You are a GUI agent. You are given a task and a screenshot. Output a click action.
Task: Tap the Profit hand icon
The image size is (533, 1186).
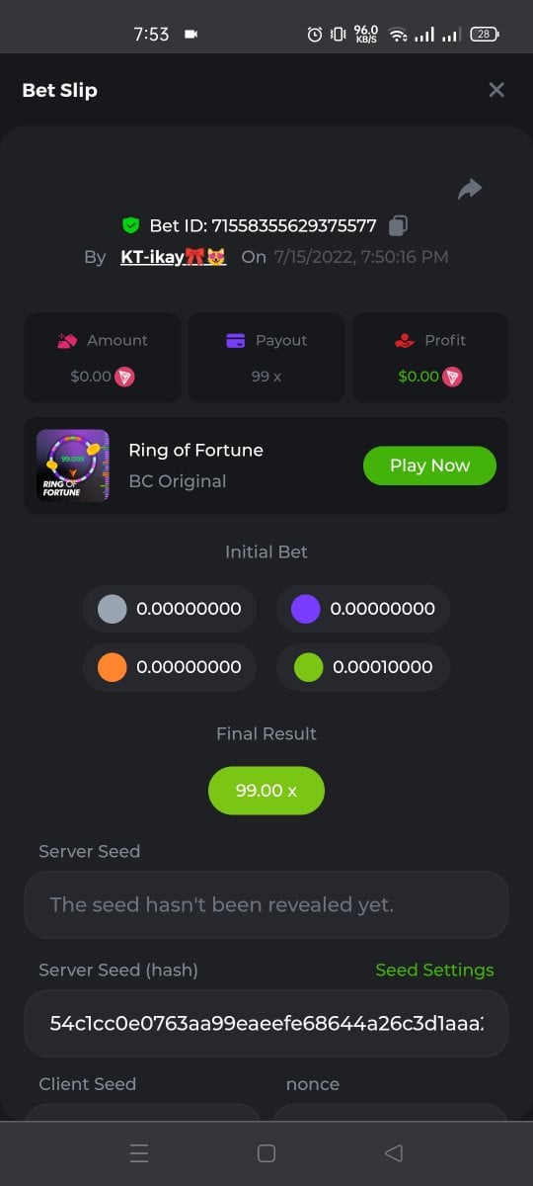click(404, 340)
